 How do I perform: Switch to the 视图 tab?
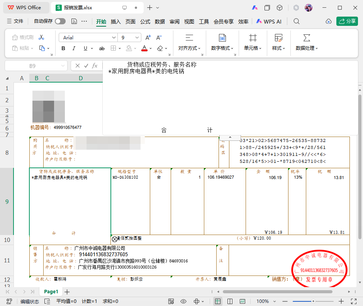pos(189,22)
